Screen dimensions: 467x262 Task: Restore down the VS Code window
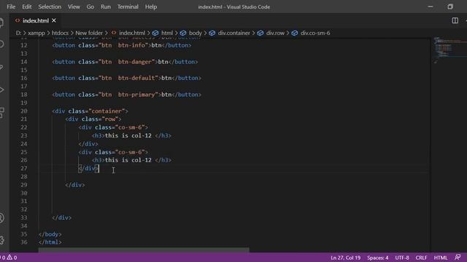[450, 7]
